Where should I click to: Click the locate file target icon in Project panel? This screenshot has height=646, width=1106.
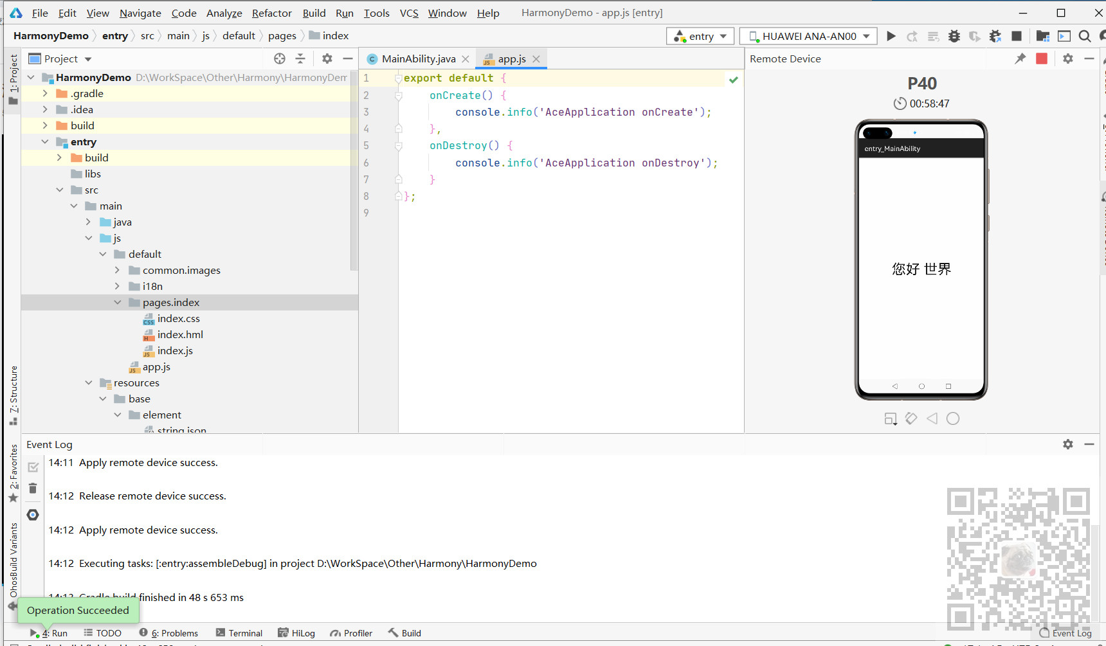click(280, 58)
